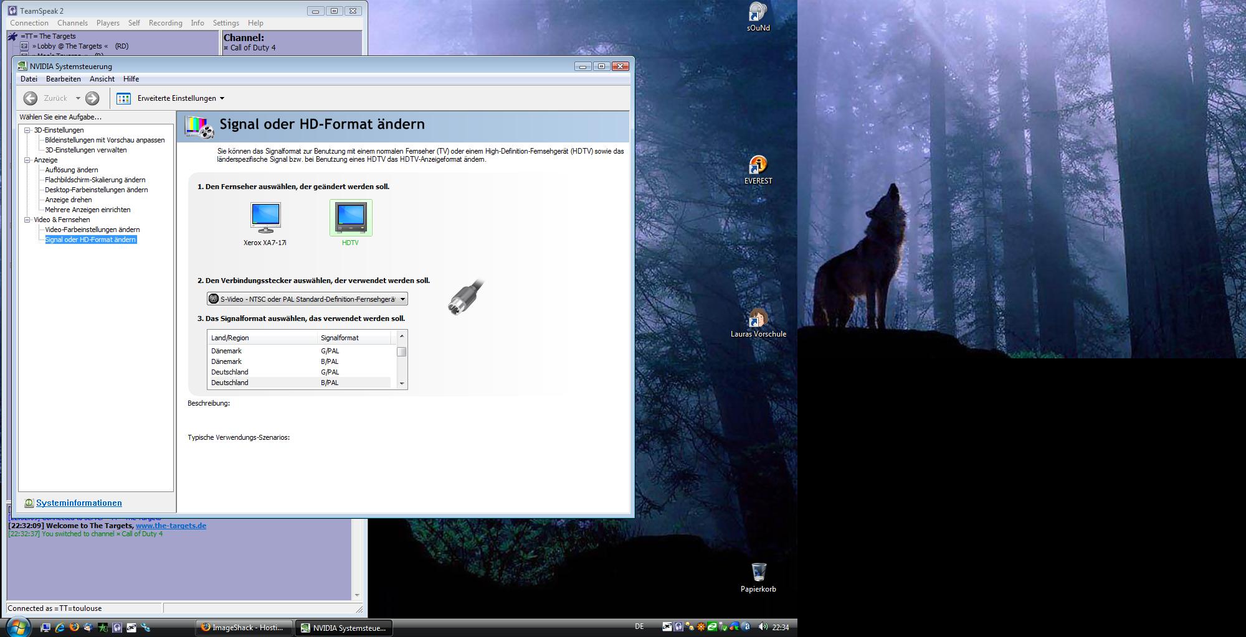Click the Windows Start orb
This screenshot has width=1246, height=637.
point(17,626)
